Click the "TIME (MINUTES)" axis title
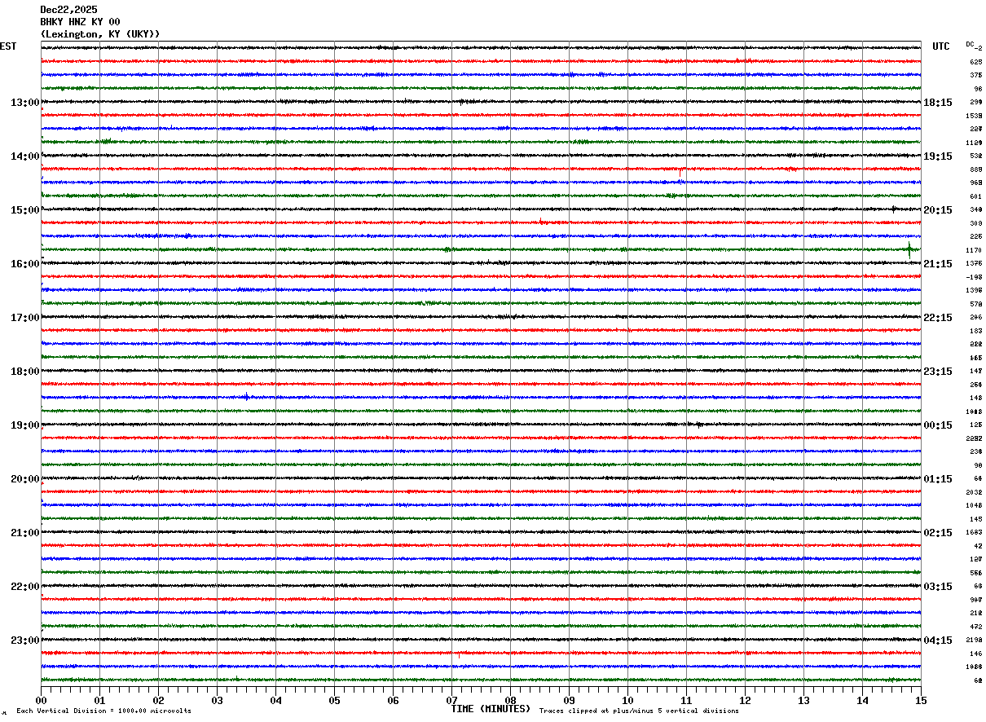This screenshot has width=986, height=722. point(491,709)
